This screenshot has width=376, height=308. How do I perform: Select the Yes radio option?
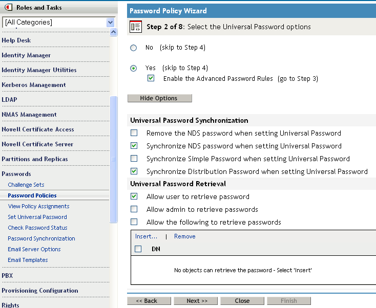133,68
